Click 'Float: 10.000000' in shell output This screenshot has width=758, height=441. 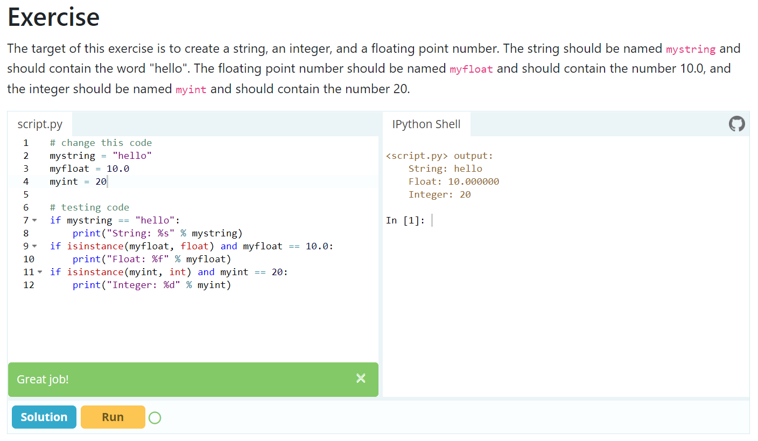coord(454,181)
